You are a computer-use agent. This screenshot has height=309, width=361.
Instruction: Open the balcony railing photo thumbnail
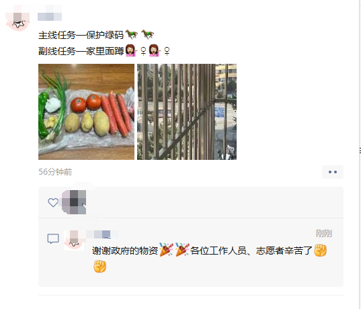pyautogui.click(x=187, y=112)
